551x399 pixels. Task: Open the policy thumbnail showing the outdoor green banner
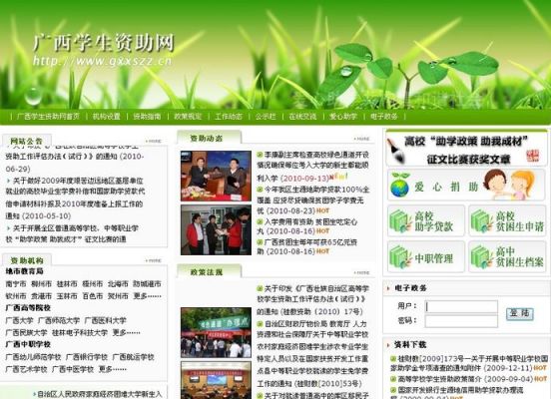[x=216, y=332]
